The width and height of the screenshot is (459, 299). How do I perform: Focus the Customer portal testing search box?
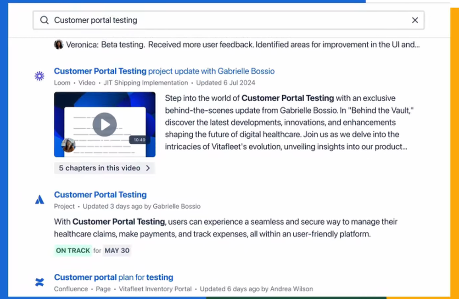[x=228, y=20]
